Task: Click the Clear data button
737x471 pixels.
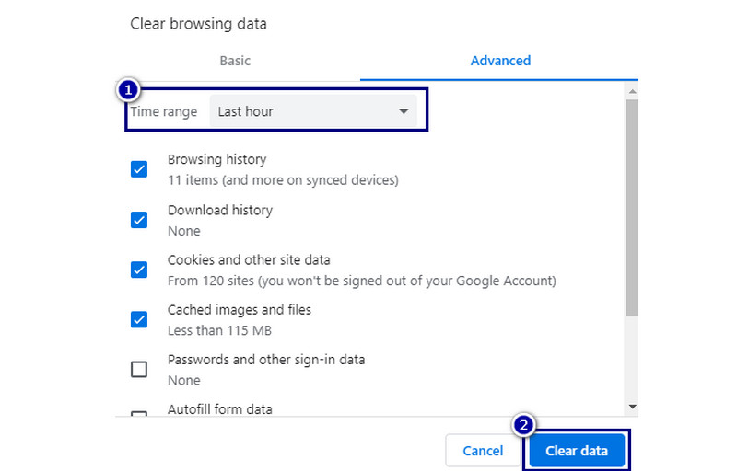Action: 577,451
